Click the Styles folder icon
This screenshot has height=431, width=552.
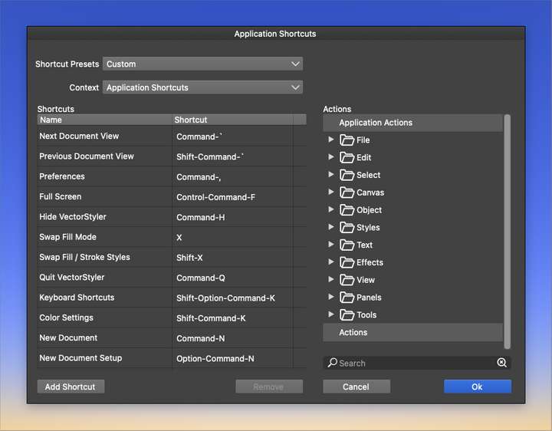pos(347,227)
